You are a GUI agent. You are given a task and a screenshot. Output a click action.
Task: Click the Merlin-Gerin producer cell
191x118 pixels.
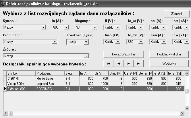pos(50,79)
